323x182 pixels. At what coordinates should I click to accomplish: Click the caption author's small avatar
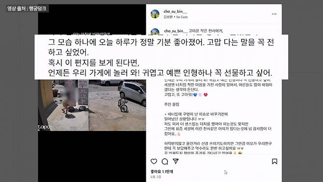[x=155, y=32]
